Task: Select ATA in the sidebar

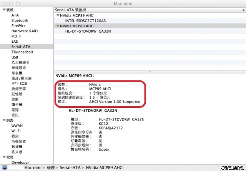Action: click(15, 15)
